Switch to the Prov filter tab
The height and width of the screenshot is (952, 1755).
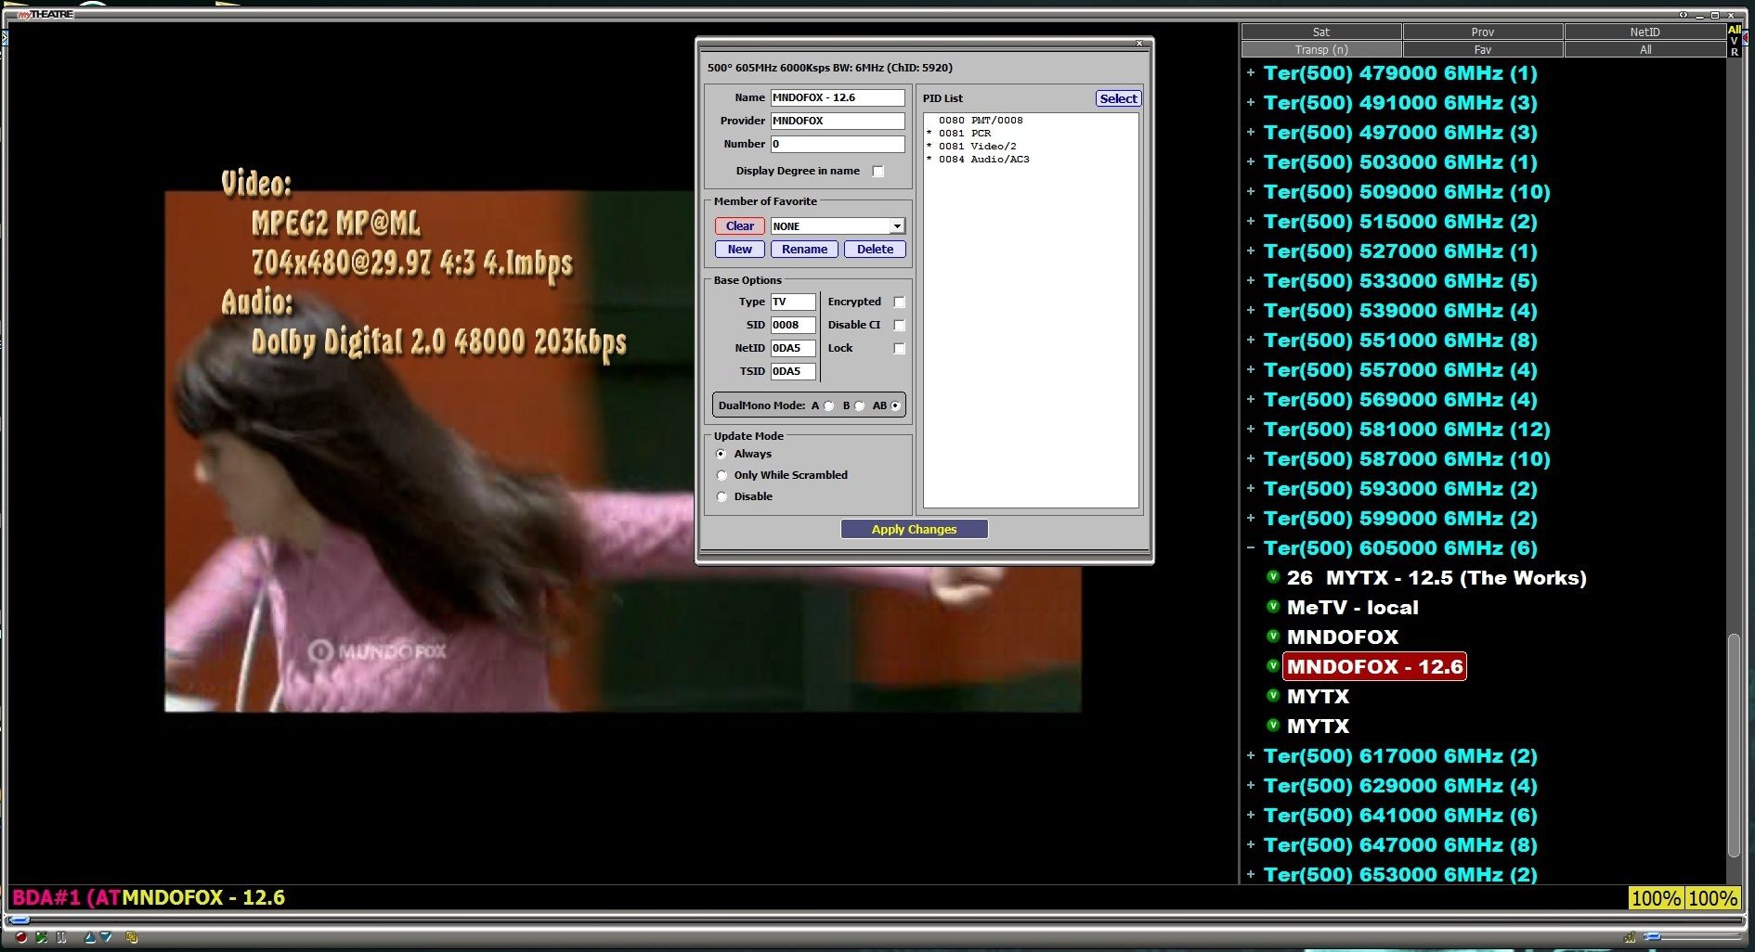1483,32
